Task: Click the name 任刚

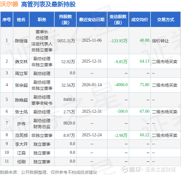Action: click(21, 162)
